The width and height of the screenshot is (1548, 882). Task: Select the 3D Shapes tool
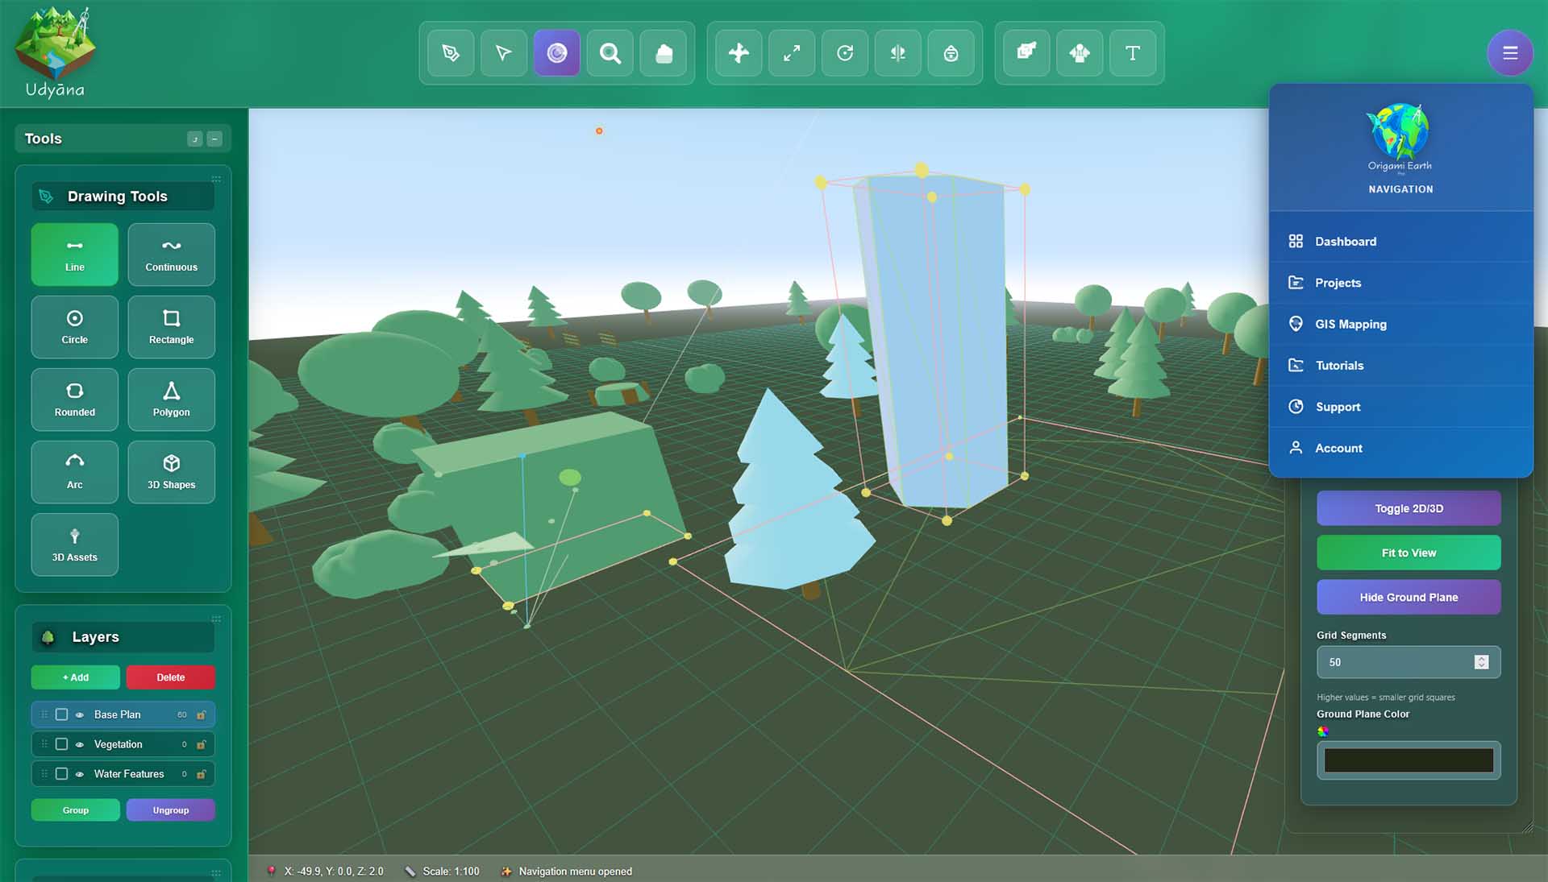pyautogui.click(x=171, y=472)
